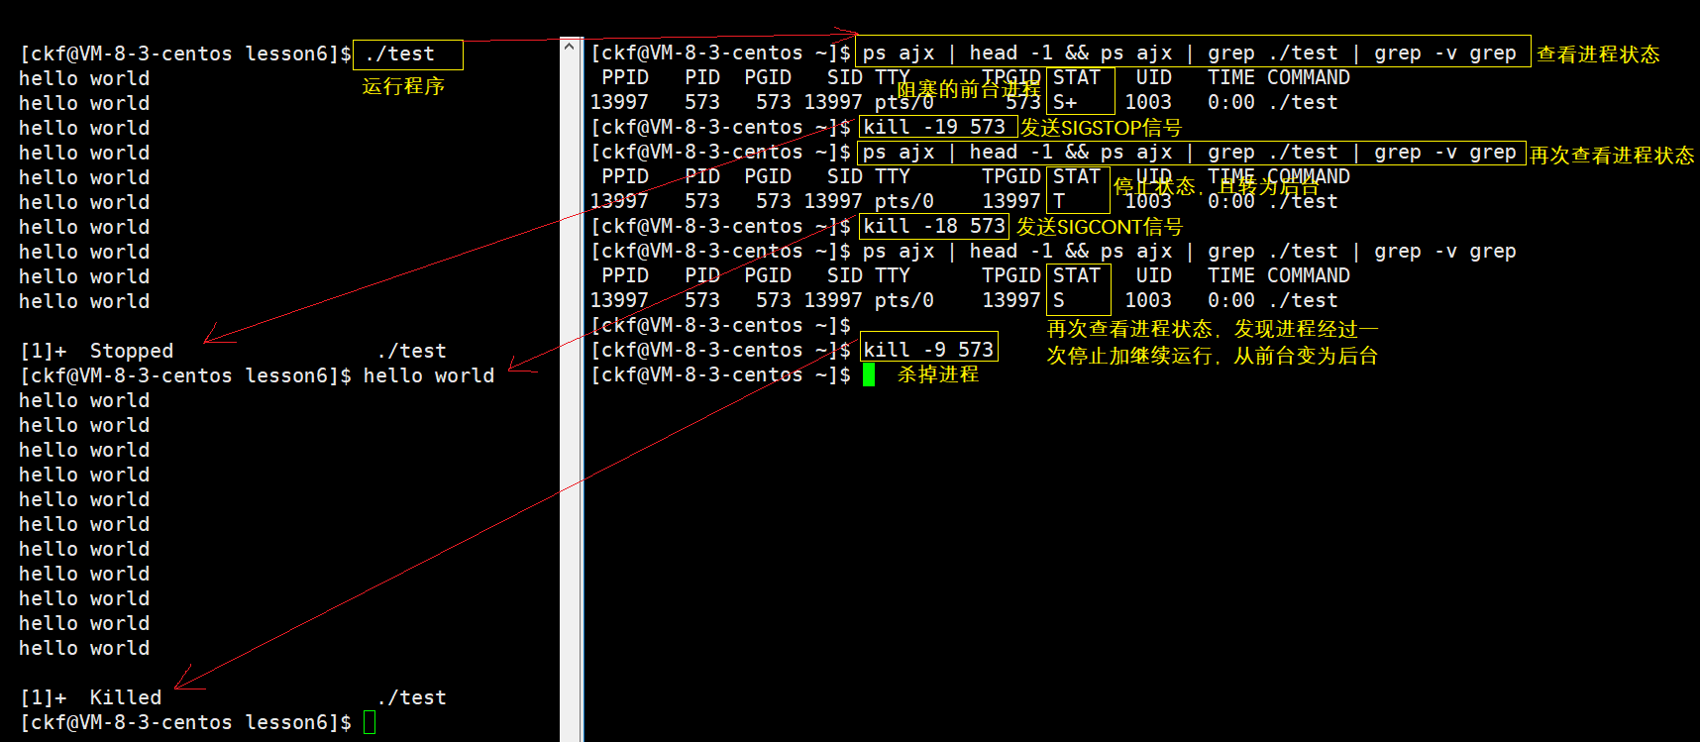The image size is (1700, 742).
Task: Click UID "1003" in the row with STAT S+
Action: coord(1148,102)
